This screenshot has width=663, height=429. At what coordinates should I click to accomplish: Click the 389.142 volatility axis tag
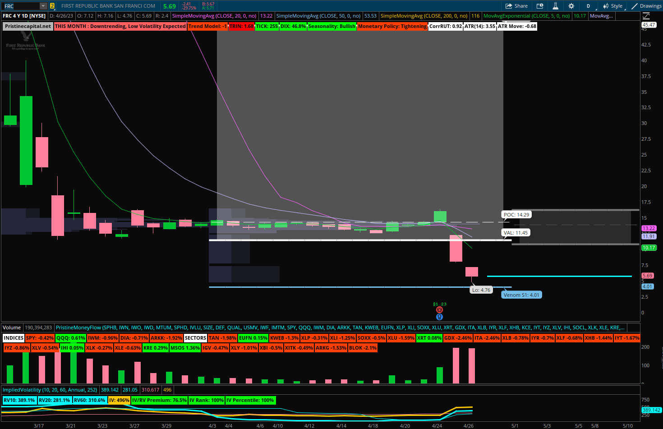[x=651, y=410]
